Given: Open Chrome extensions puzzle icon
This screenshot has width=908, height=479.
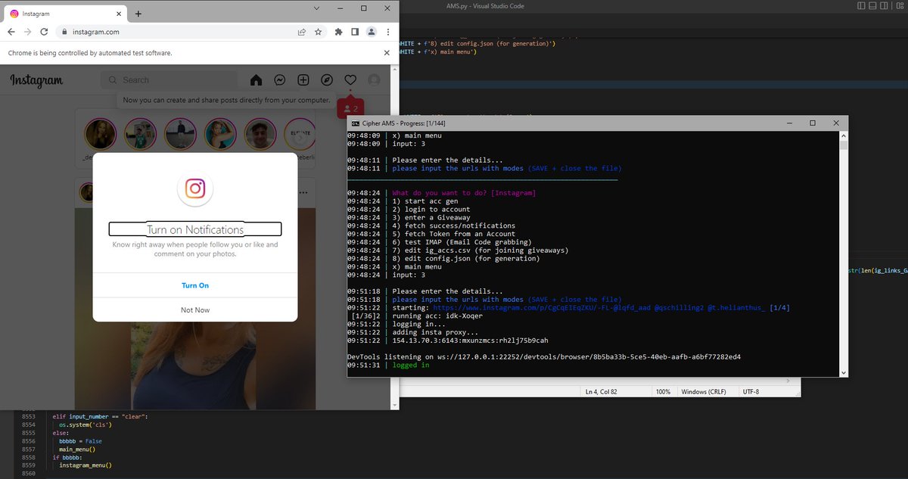Looking at the screenshot, I should pyautogui.click(x=338, y=33).
